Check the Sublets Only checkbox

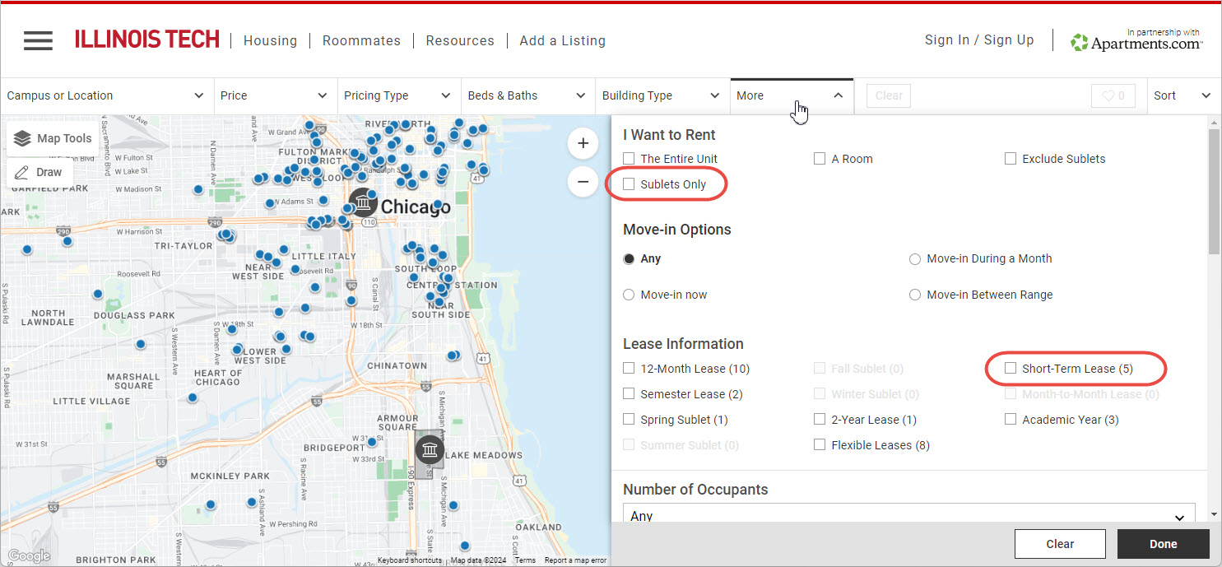[630, 184]
